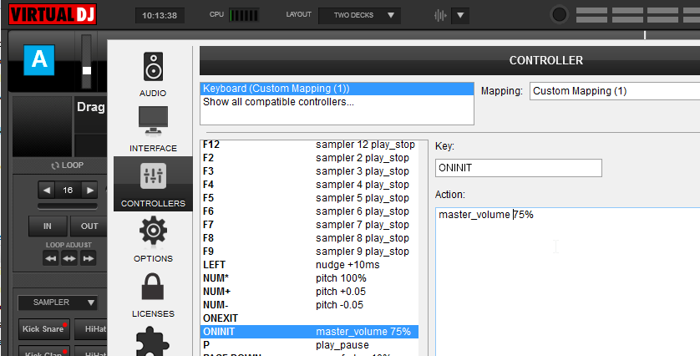Open the puzzle-piece extensions section
The height and width of the screenshot is (356, 700).
153,342
